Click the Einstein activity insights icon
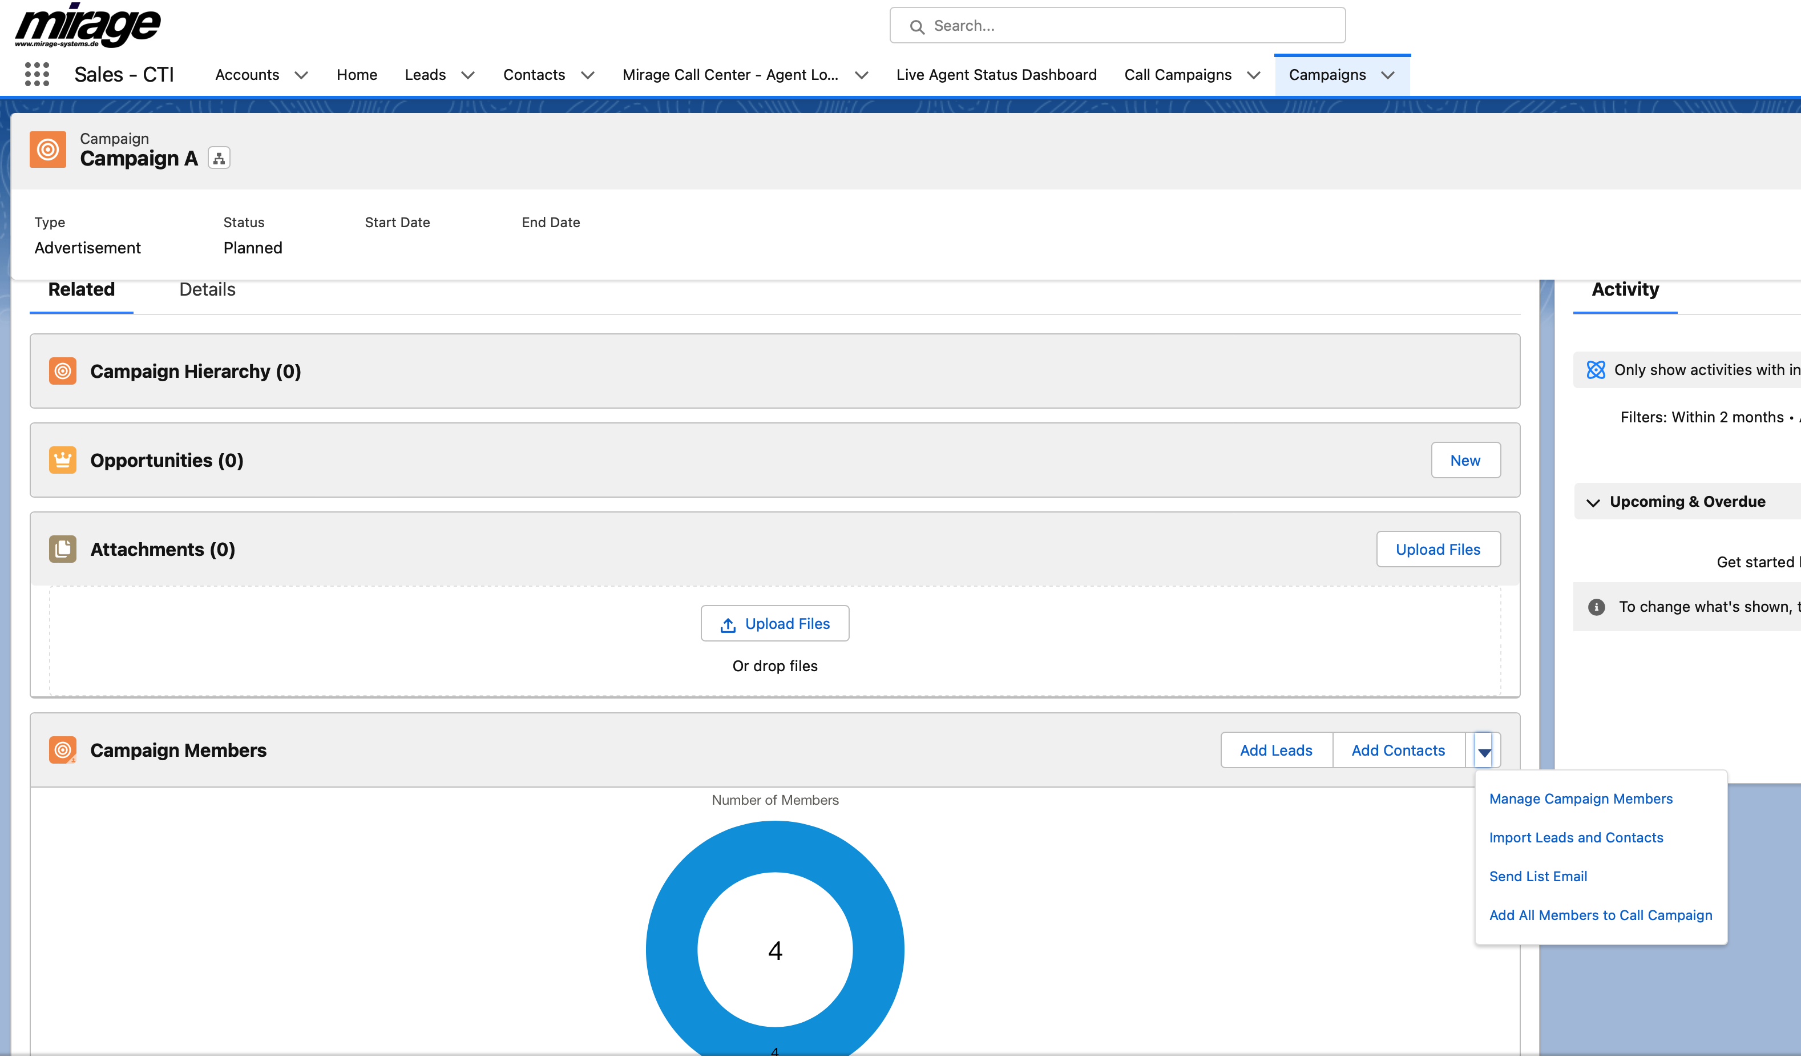Screen dimensions: 1801x1057 click(1595, 370)
